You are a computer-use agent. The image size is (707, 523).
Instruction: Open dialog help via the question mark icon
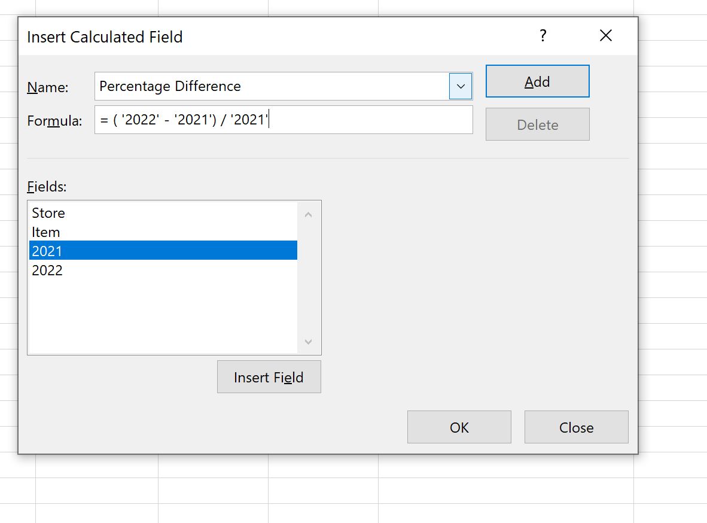(x=543, y=36)
